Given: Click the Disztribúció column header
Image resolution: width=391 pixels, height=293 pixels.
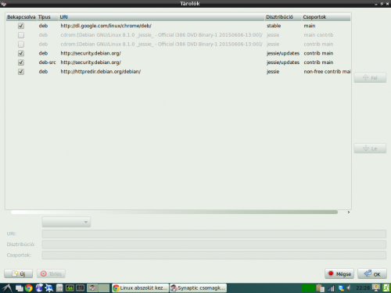Looking at the screenshot, I should (x=283, y=17).
